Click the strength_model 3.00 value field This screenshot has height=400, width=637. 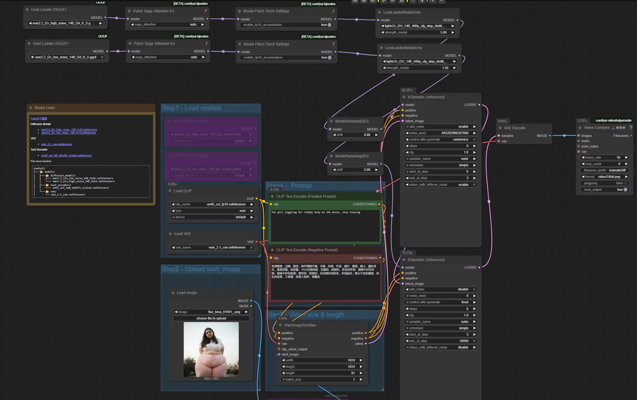[419, 33]
